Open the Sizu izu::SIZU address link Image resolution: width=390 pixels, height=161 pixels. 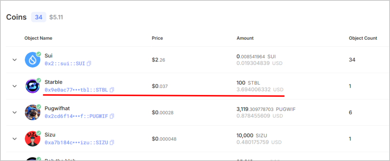[x=76, y=142]
